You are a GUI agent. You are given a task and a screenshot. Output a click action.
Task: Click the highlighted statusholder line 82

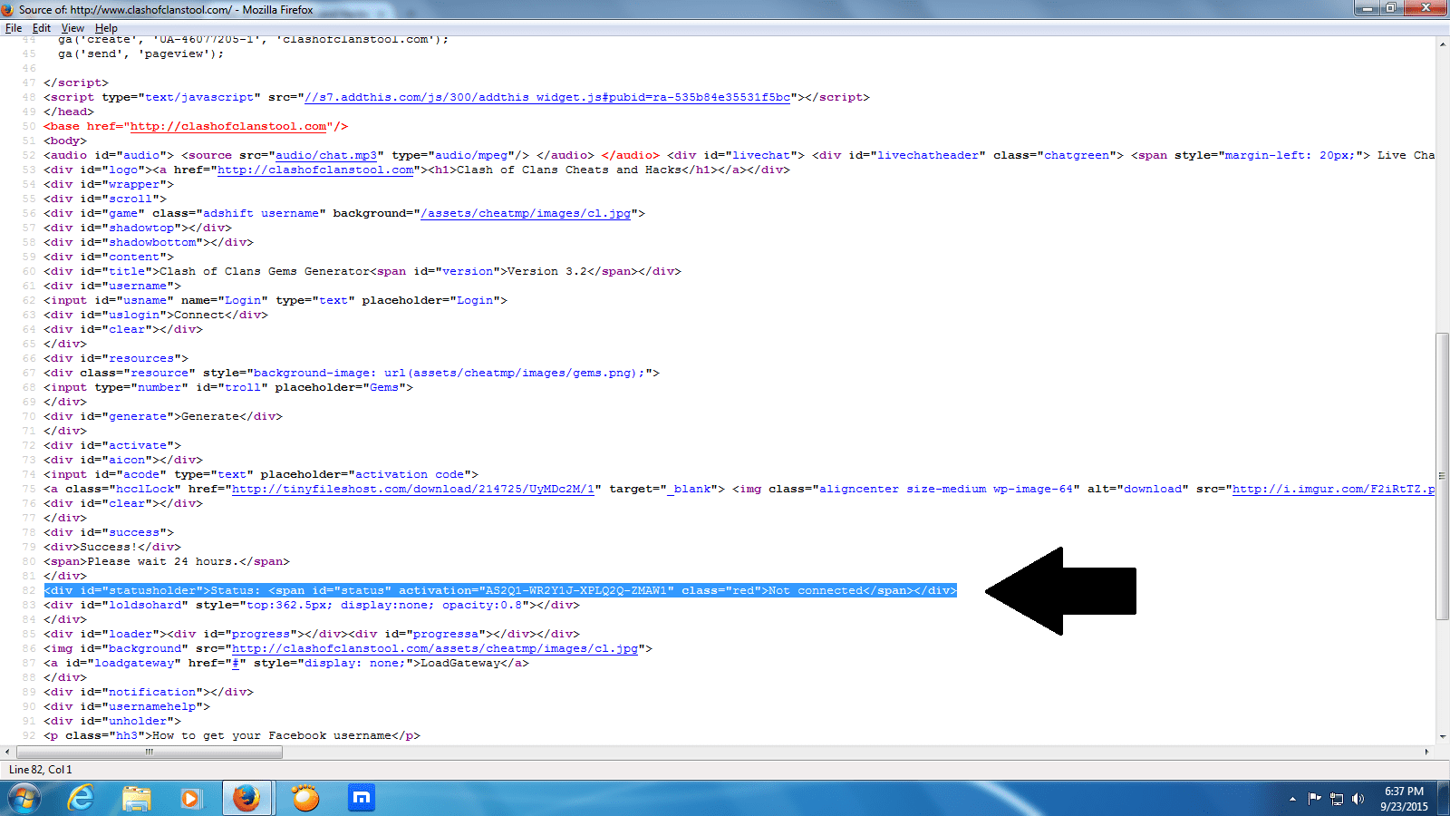coord(500,590)
